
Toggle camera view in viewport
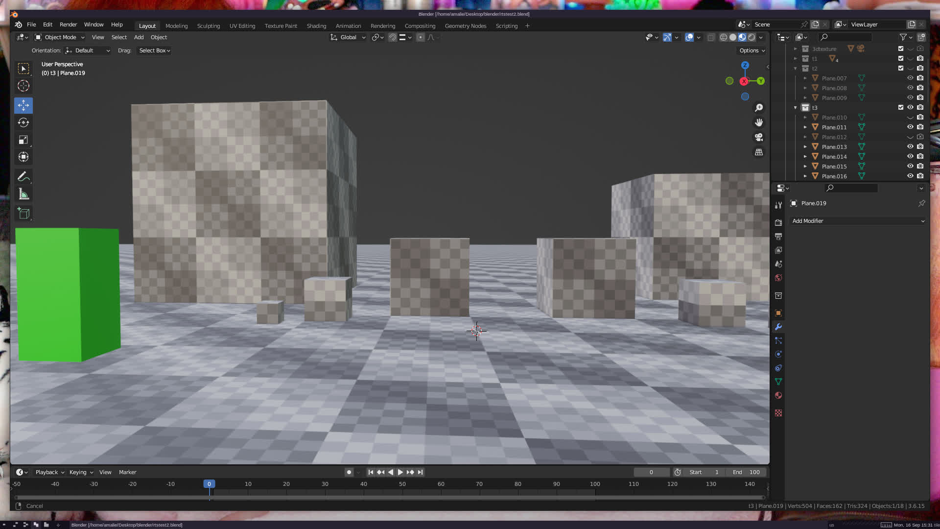759,137
